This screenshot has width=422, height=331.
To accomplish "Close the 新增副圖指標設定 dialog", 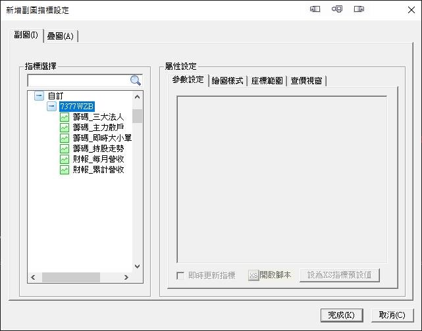I will pyautogui.click(x=411, y=11).
